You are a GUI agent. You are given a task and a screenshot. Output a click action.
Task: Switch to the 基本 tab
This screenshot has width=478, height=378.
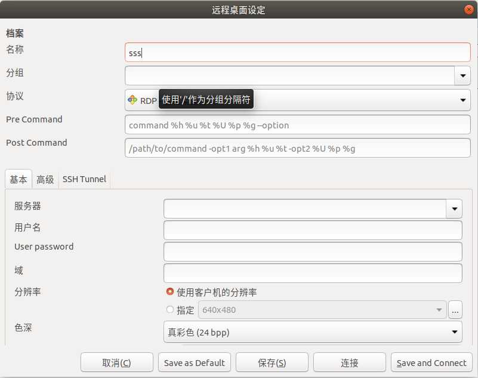[x=18, y=179]
